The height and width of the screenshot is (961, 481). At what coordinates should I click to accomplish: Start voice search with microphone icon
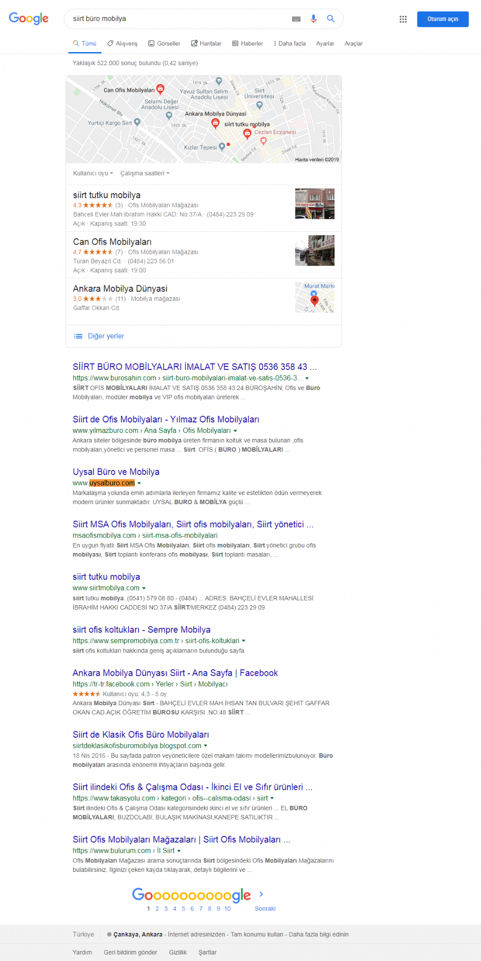[313, 19]
